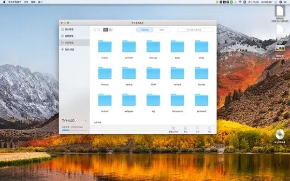Select the landscape screenshot thumbnail on desktop
Image resolution: width=290 pixels, height=181 pixels.
coord(280,48)
